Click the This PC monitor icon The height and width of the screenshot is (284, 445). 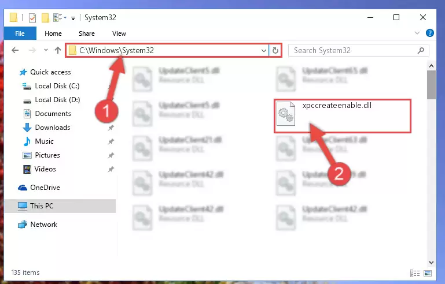tap(23, 206)
